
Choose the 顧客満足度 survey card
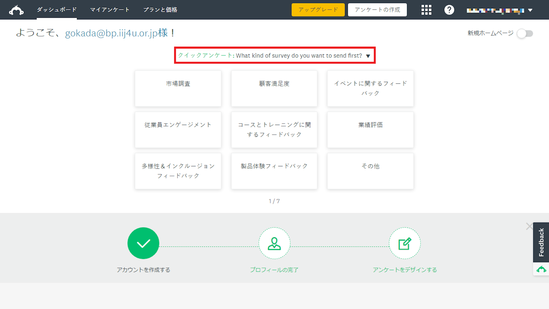(x=274, y=88)
